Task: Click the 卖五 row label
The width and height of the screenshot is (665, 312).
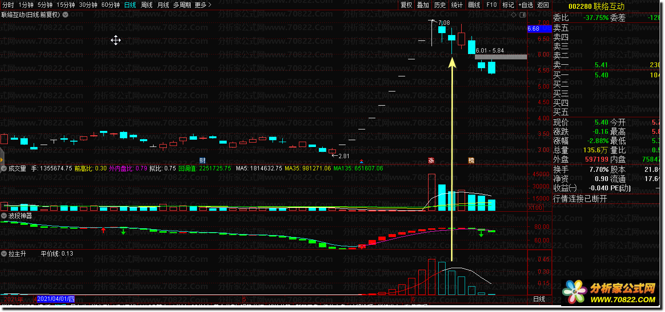Action: [561, 28]
